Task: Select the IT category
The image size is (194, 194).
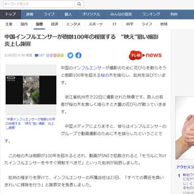Action: tap(114, 24)
